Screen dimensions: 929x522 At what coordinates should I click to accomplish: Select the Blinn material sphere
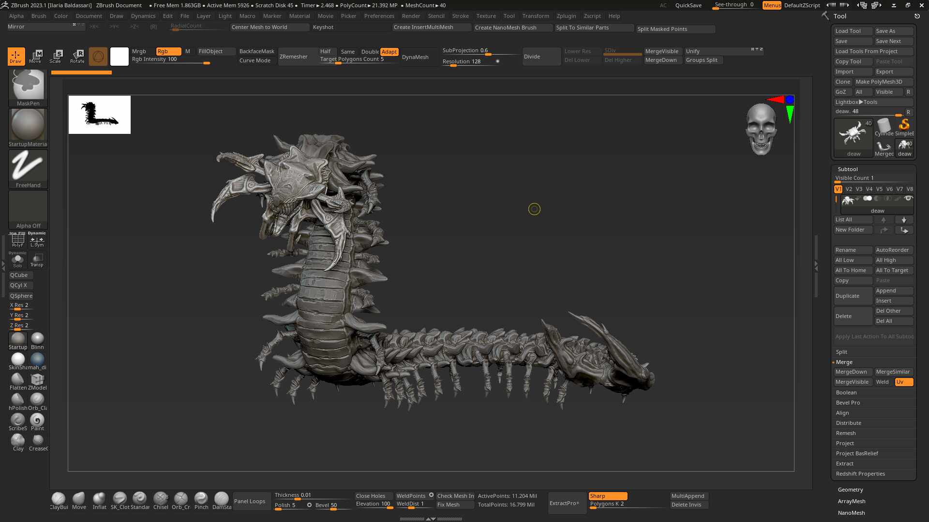37,341
